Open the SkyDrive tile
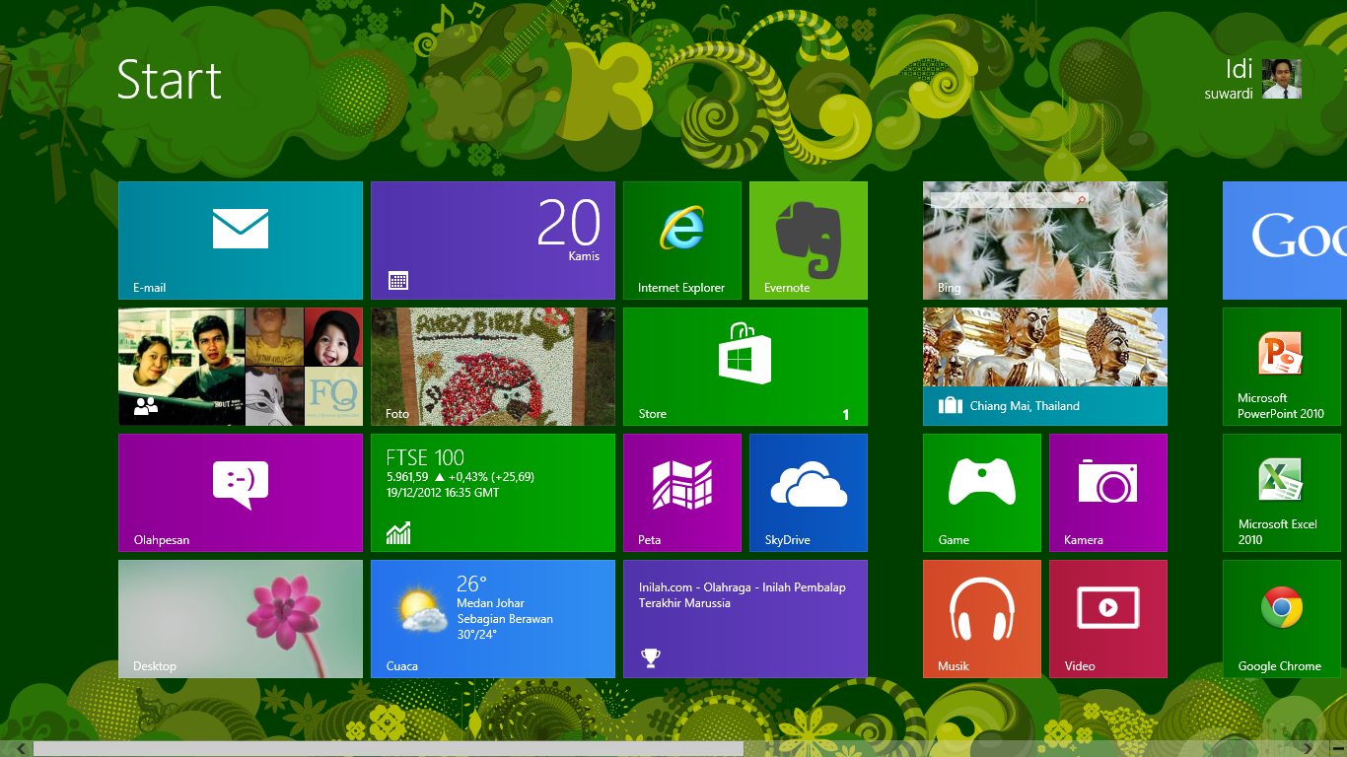Image resolution: width=1347 pixels, height=757 pixels. pos(809,493)
